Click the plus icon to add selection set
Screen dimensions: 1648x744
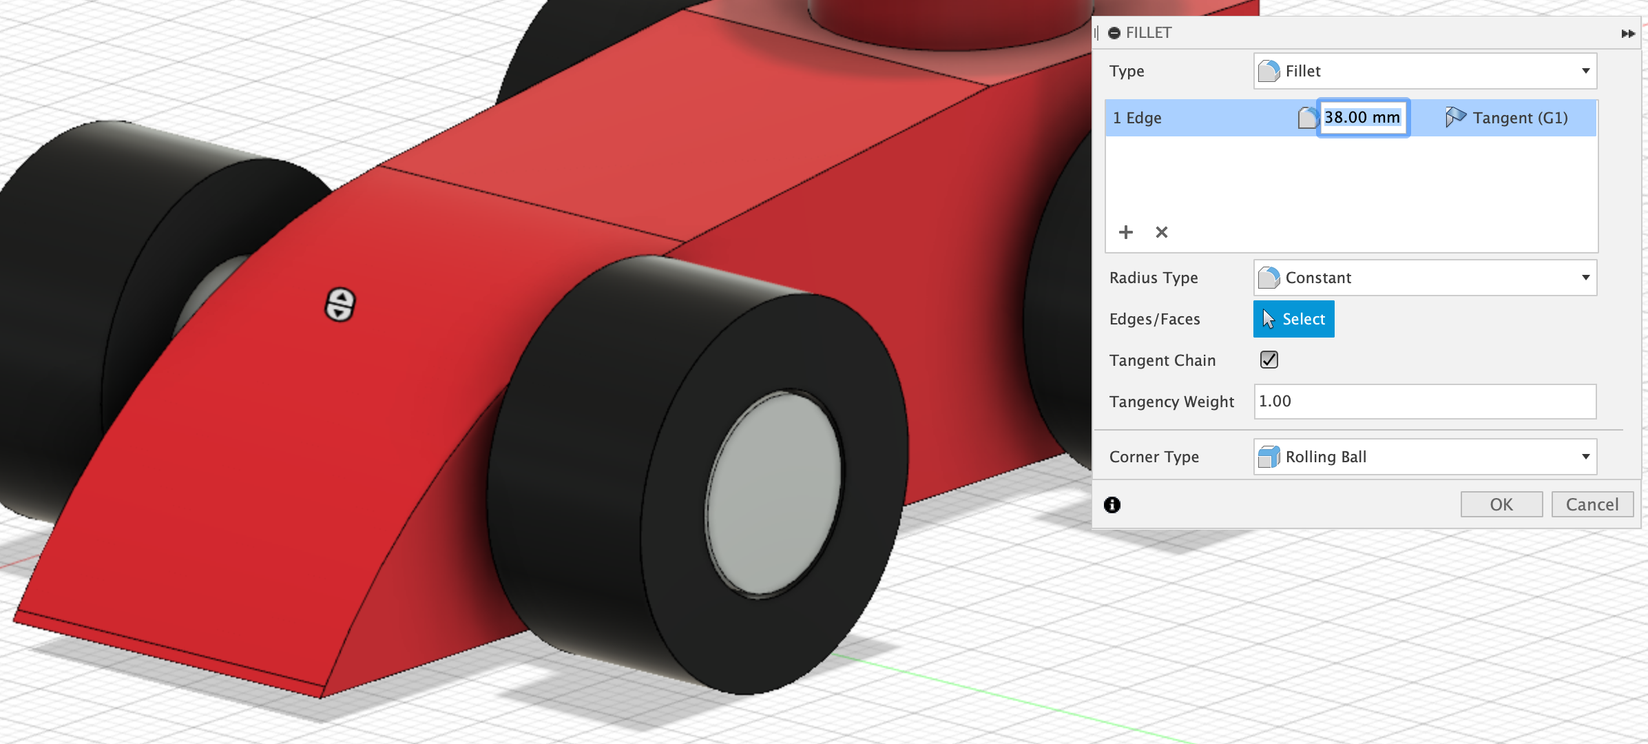(x=1126, y=232)
